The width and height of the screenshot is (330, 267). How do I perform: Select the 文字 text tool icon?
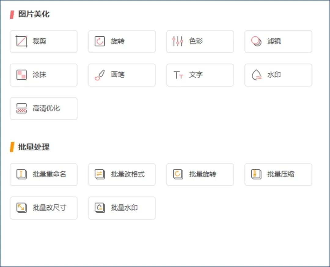(178, 75)
